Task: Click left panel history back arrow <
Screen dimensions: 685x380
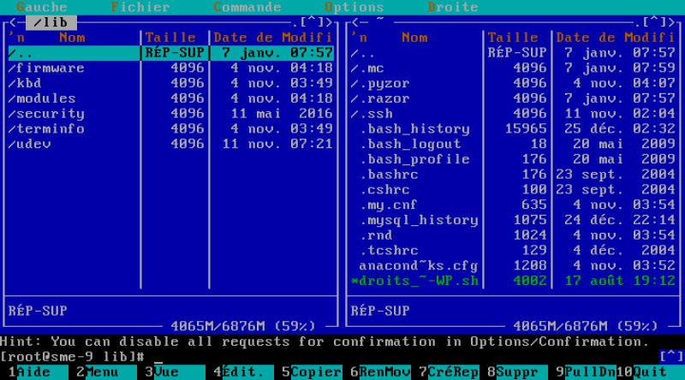Action: tap(13, 22)
